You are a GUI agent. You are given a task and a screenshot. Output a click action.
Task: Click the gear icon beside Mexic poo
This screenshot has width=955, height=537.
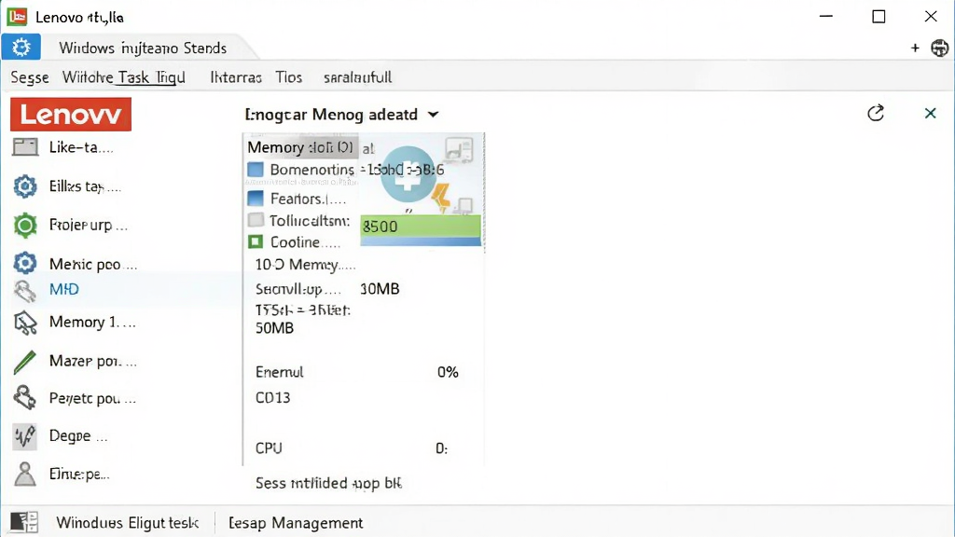(x=25, y=263)
